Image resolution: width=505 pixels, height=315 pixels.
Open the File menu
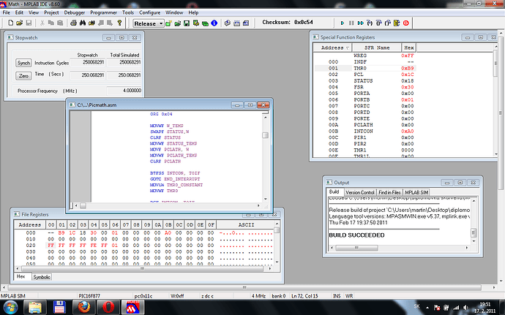[x=7, y=12]
